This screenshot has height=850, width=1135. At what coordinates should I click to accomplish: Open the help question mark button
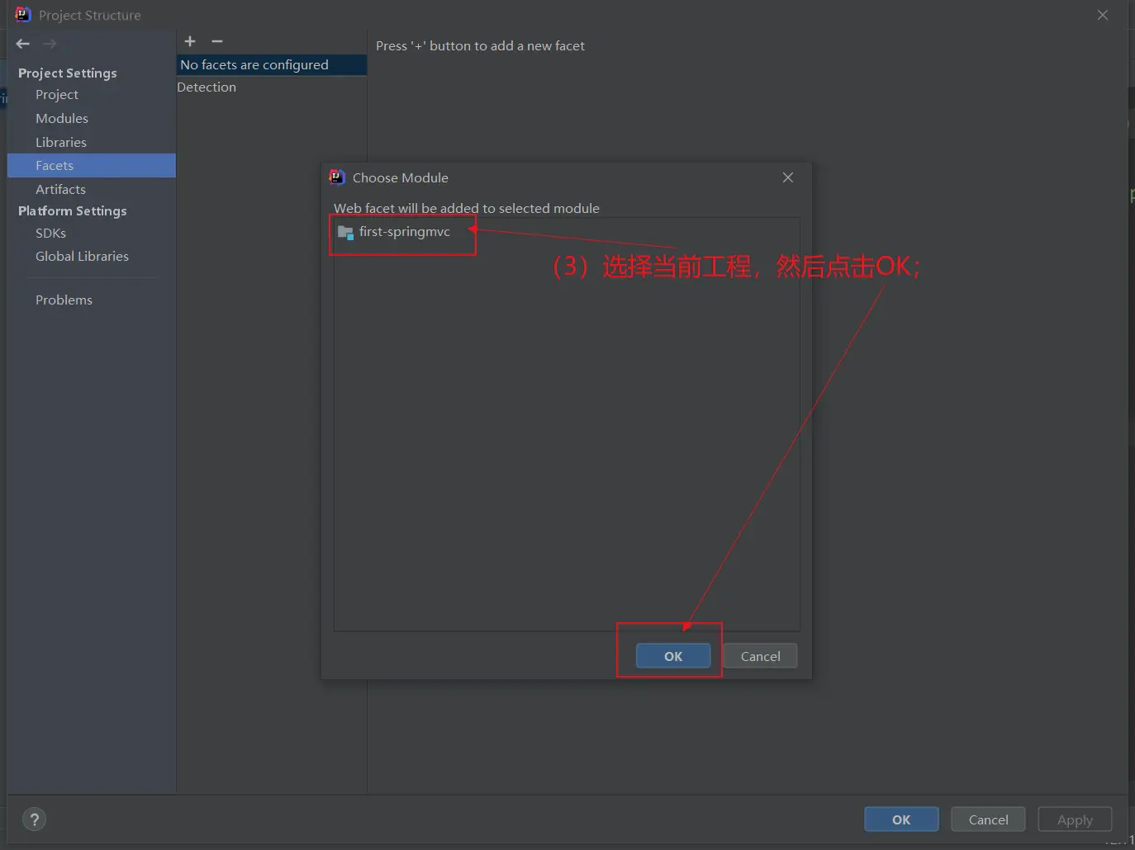[34, 819]
